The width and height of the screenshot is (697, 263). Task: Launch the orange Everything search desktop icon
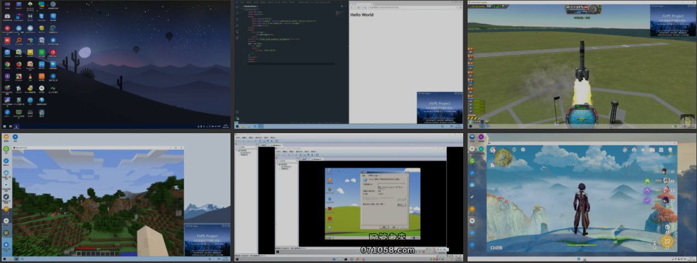[19, 40]
